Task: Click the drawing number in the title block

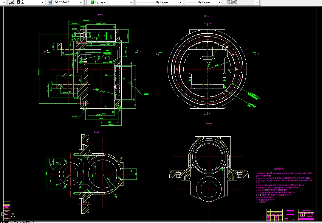Action: coord(306,211)
